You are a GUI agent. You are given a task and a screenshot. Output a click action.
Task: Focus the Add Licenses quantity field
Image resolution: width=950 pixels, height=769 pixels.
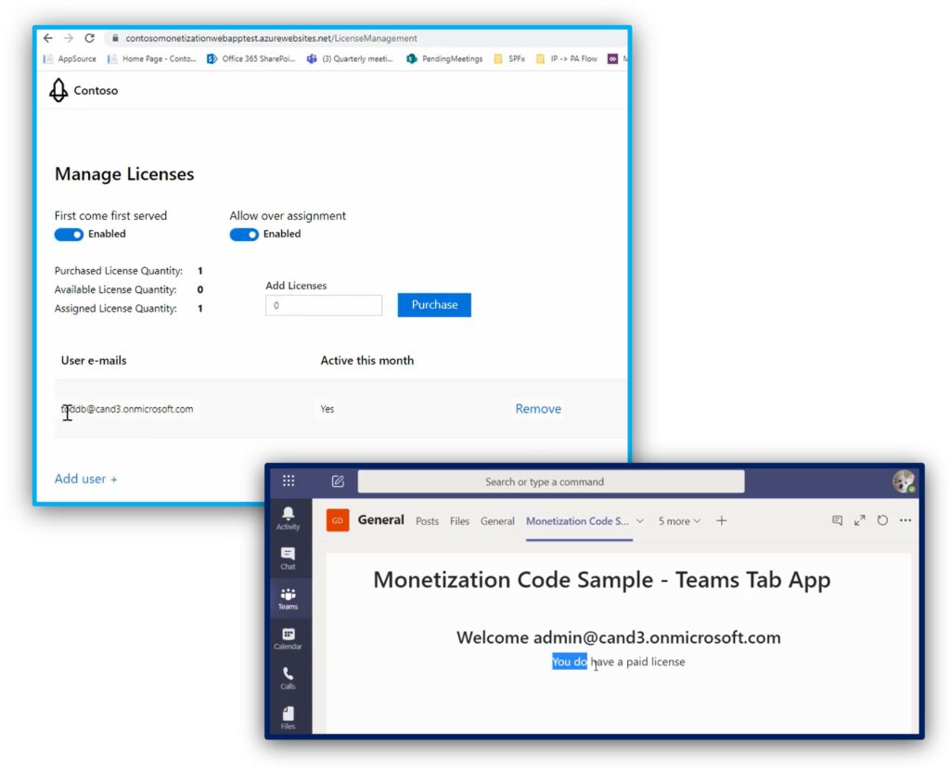pos(324,305)
